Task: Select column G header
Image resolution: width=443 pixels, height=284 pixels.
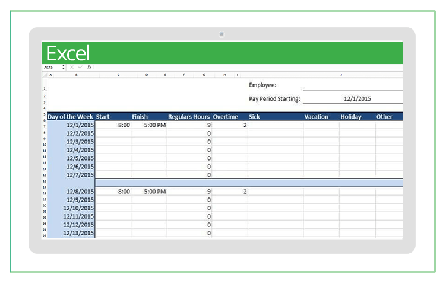Action: point(204,75)
